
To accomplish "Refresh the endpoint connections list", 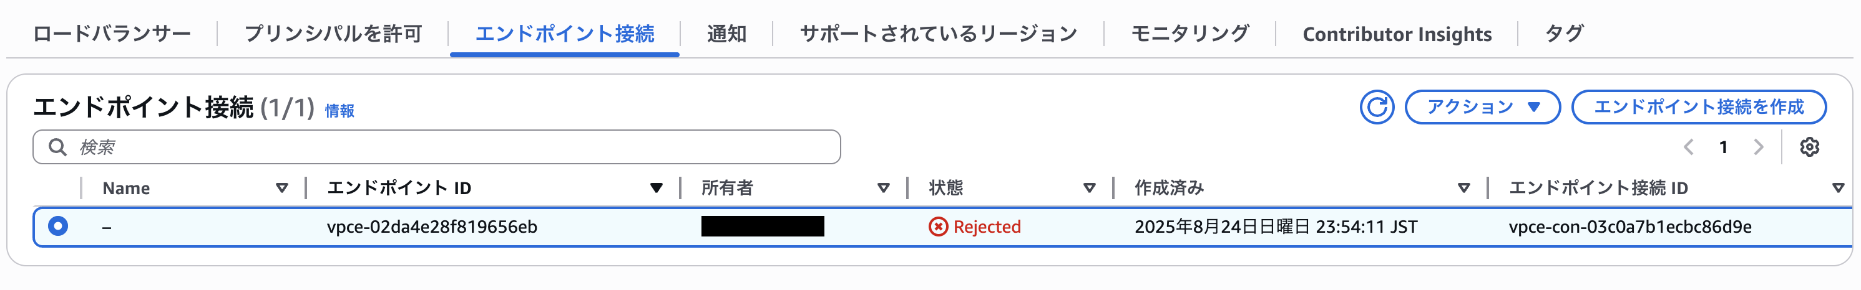I will coord(1377,107).
